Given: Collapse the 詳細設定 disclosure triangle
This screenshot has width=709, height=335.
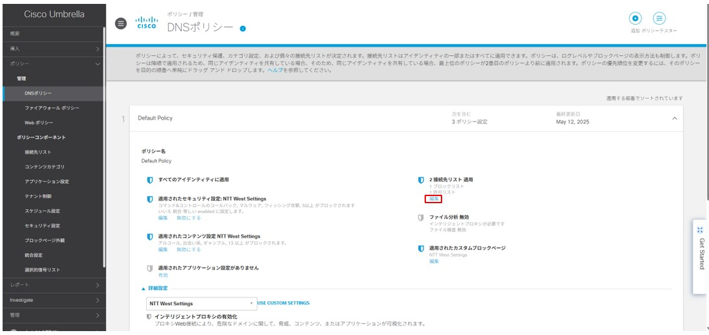Looking at the screenshot, I should click(143, 288).
